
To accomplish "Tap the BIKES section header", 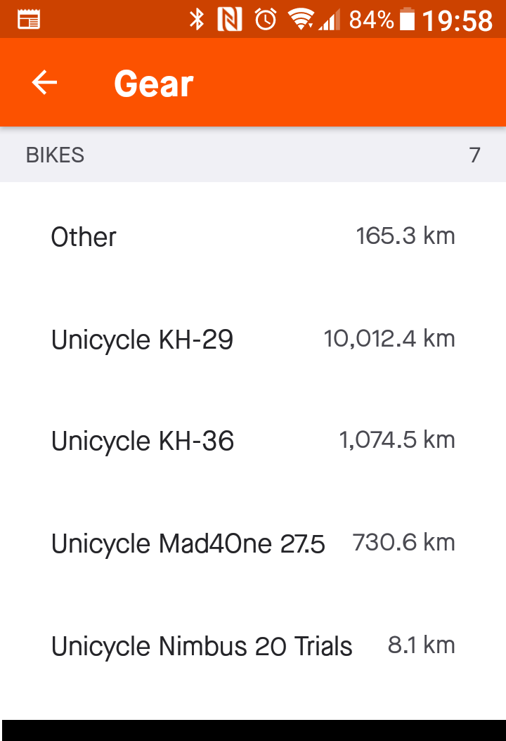I will click(55, 155).
